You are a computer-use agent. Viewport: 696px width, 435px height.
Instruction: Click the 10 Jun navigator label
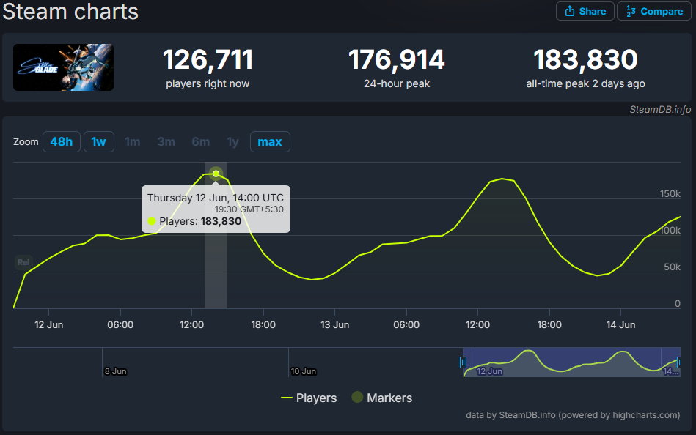point(303,371)
